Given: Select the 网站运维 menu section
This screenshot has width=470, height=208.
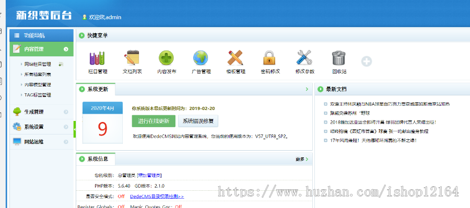Looking at the screenshot, I should click(x=42, y=142).
